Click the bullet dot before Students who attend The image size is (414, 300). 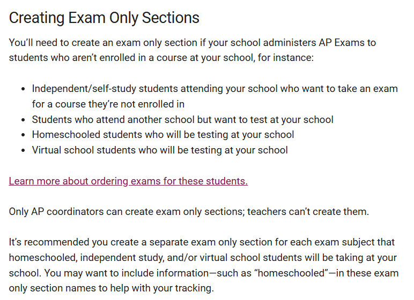point(24,120)
